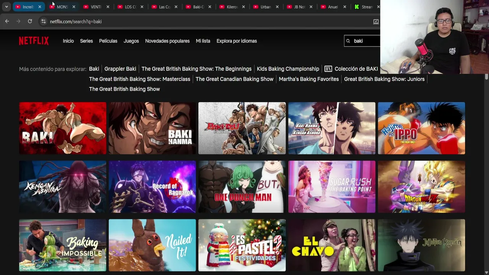Open The Great British Baking Show: The Beginnings

point(196,69)
